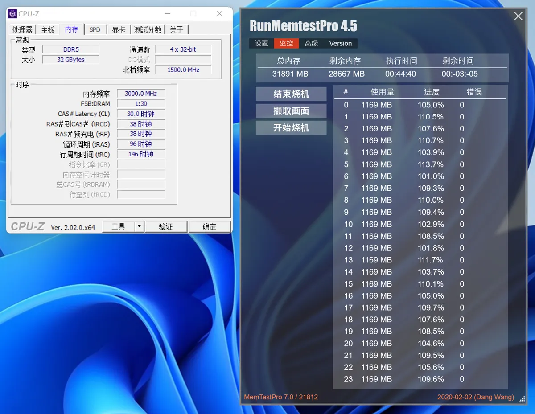Click the 110.5% progress in row 1
The image size is (535, 414).
click(431, 117)
